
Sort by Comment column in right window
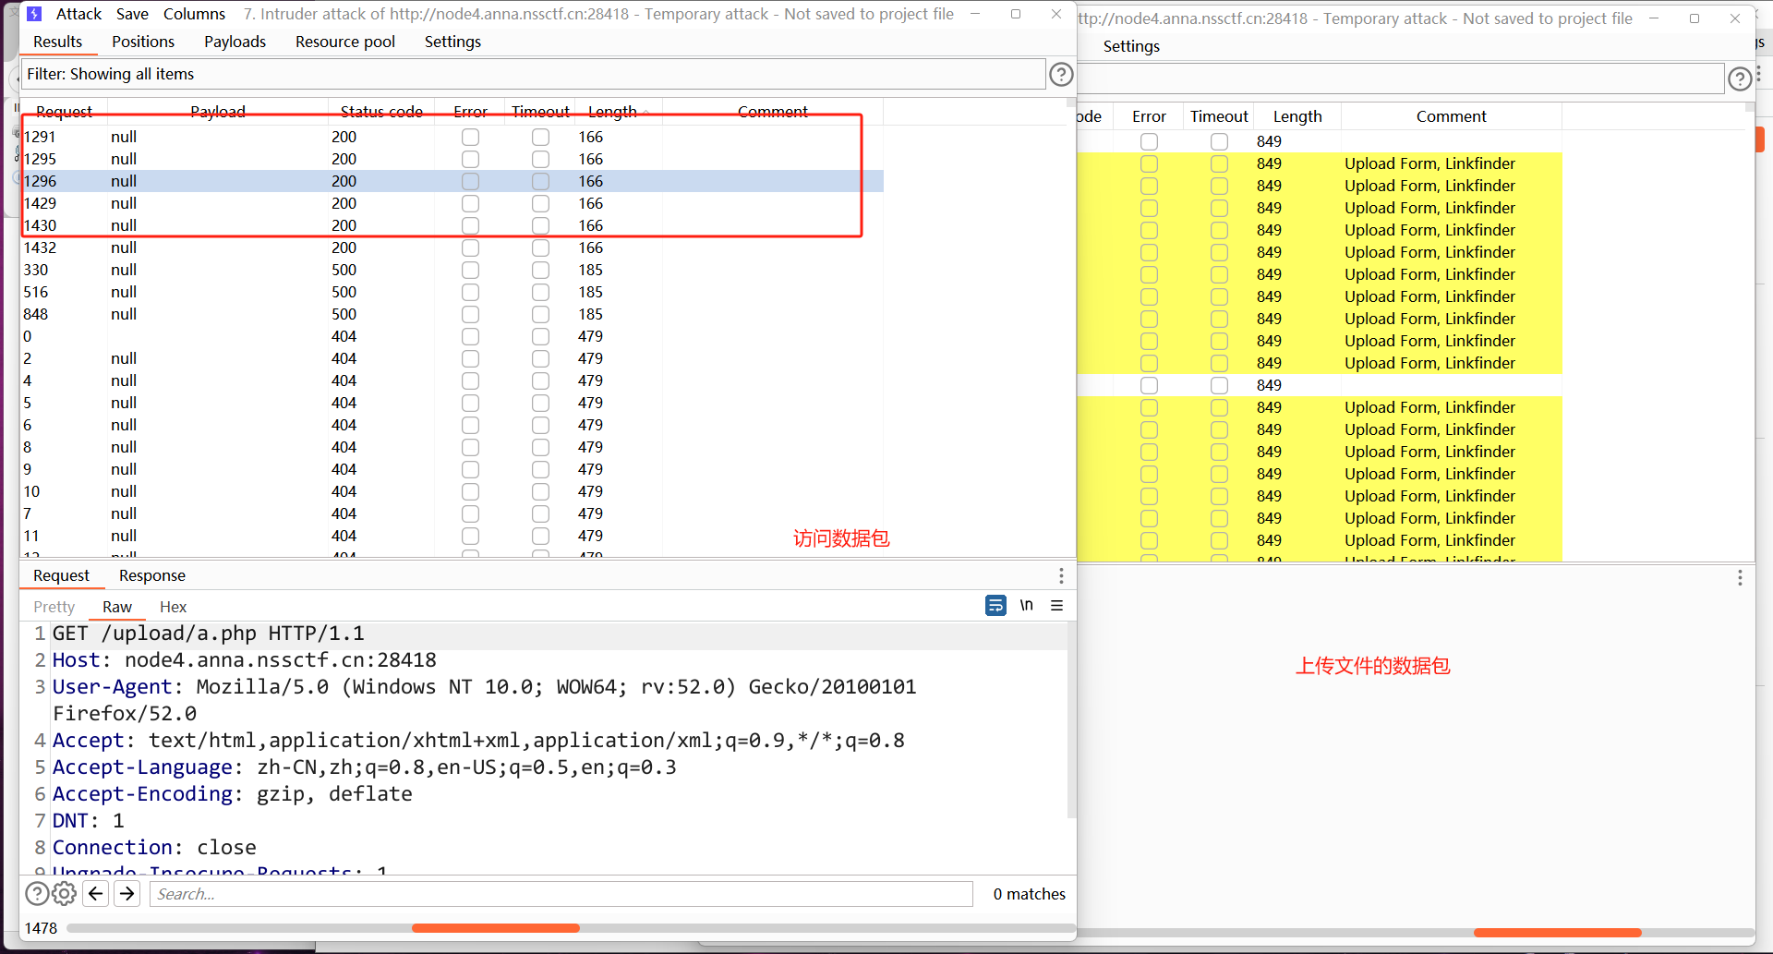click(x=1452, y=116)
